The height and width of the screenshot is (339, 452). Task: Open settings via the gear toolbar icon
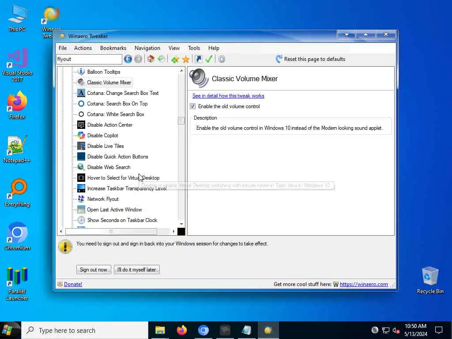[222, 59]
